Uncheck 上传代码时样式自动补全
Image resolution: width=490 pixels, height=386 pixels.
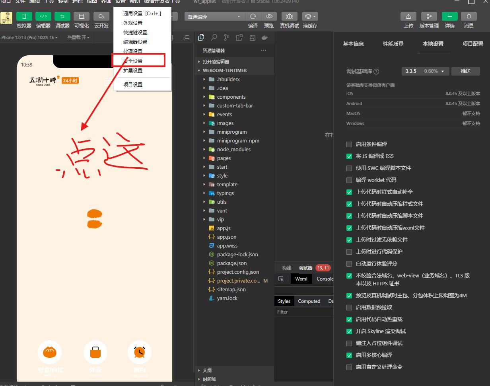coord(349,192)
